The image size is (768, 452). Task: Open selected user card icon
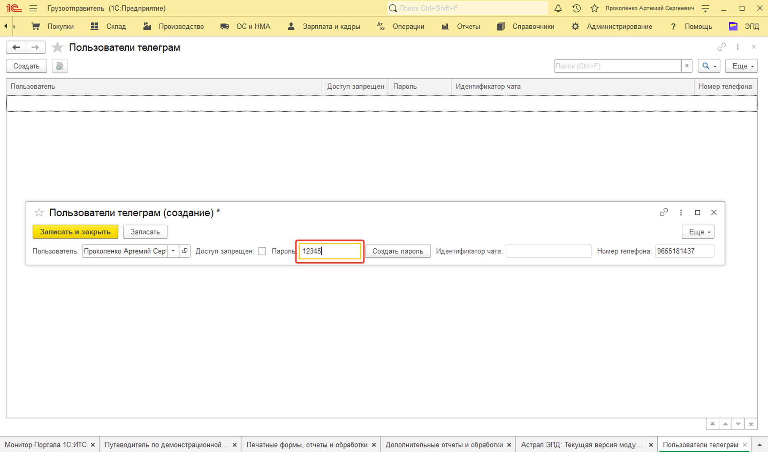click(x=185, y=251)
